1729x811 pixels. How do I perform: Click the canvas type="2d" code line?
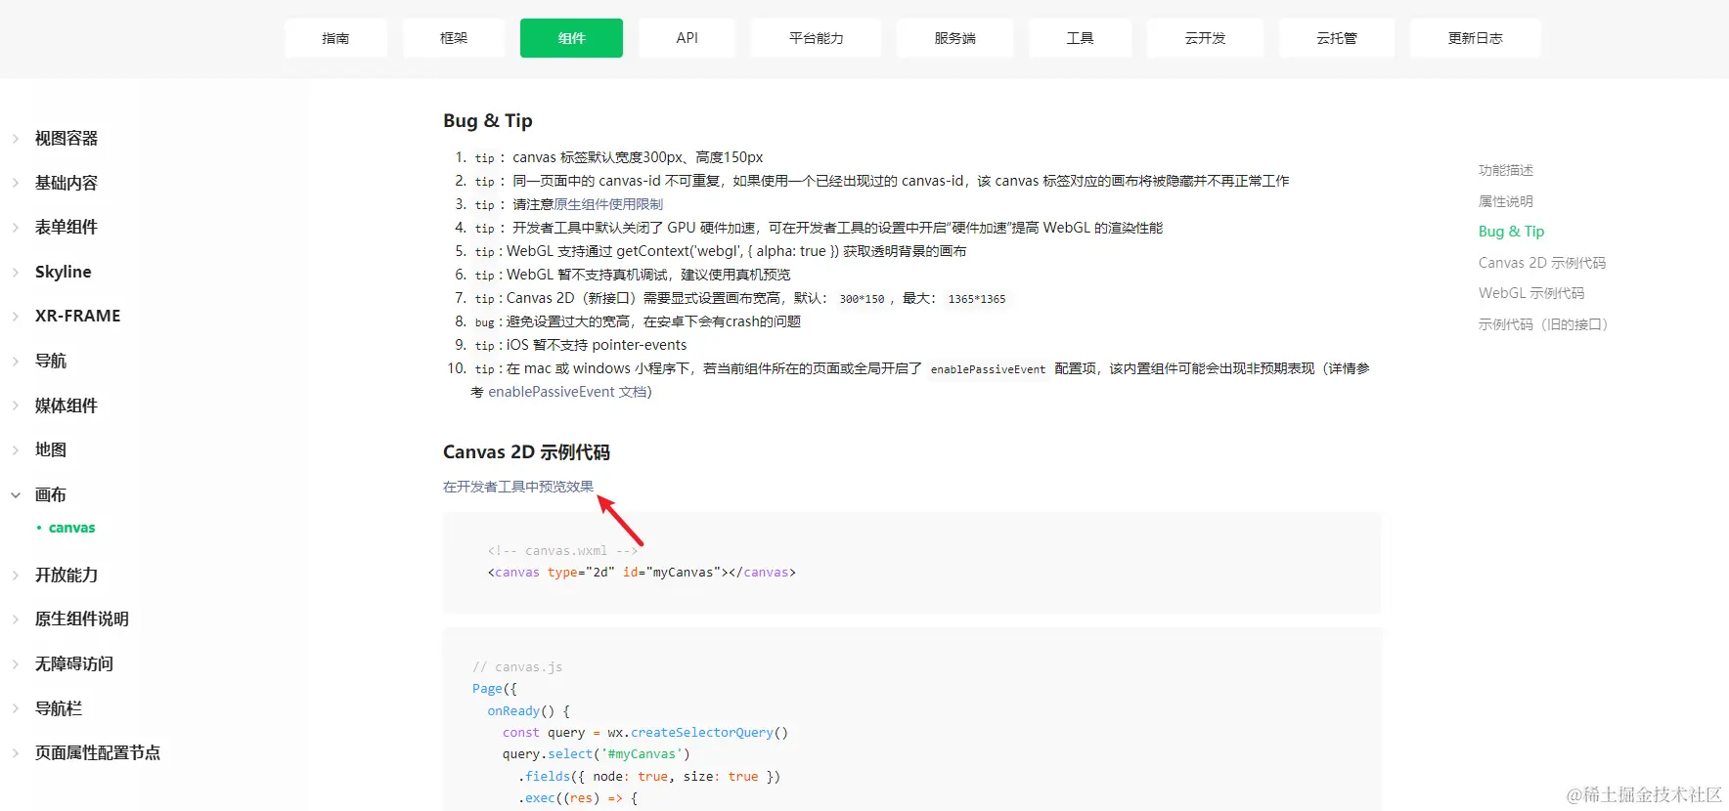[x=642, y=573]
